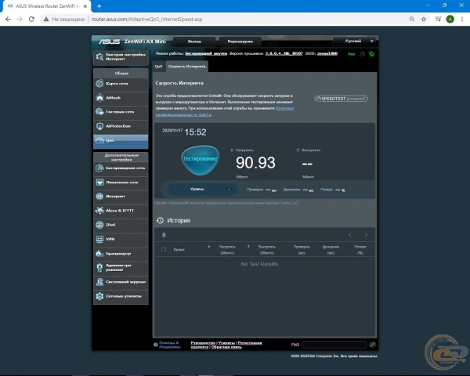470x376 pixels.
Task: Open AiProtection from the sidebar
Action: pos(121,126)
